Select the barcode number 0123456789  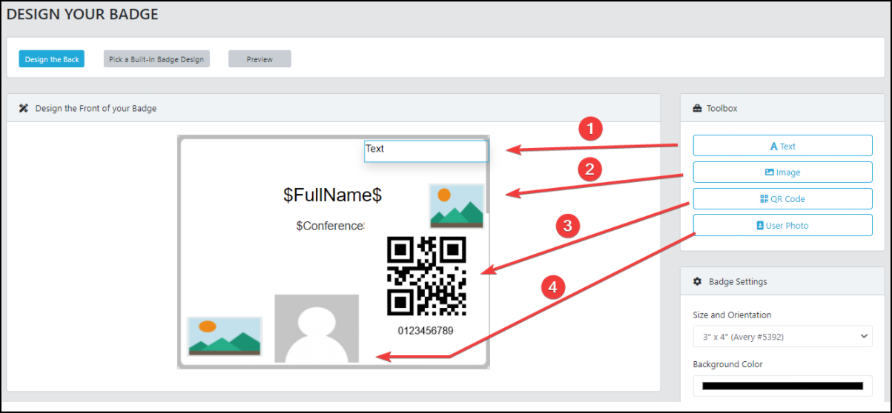pos(426,331)
